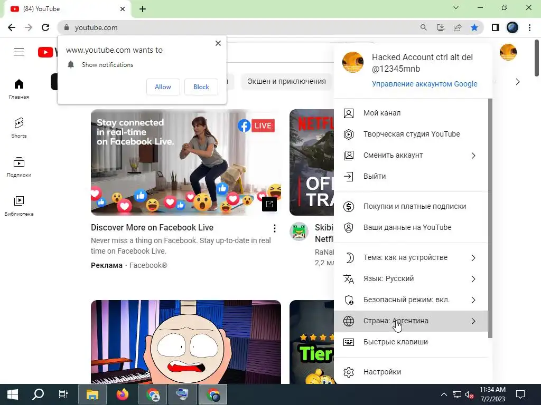Click the bookmark star icon
Screen dimensions: 541x405
474,27
